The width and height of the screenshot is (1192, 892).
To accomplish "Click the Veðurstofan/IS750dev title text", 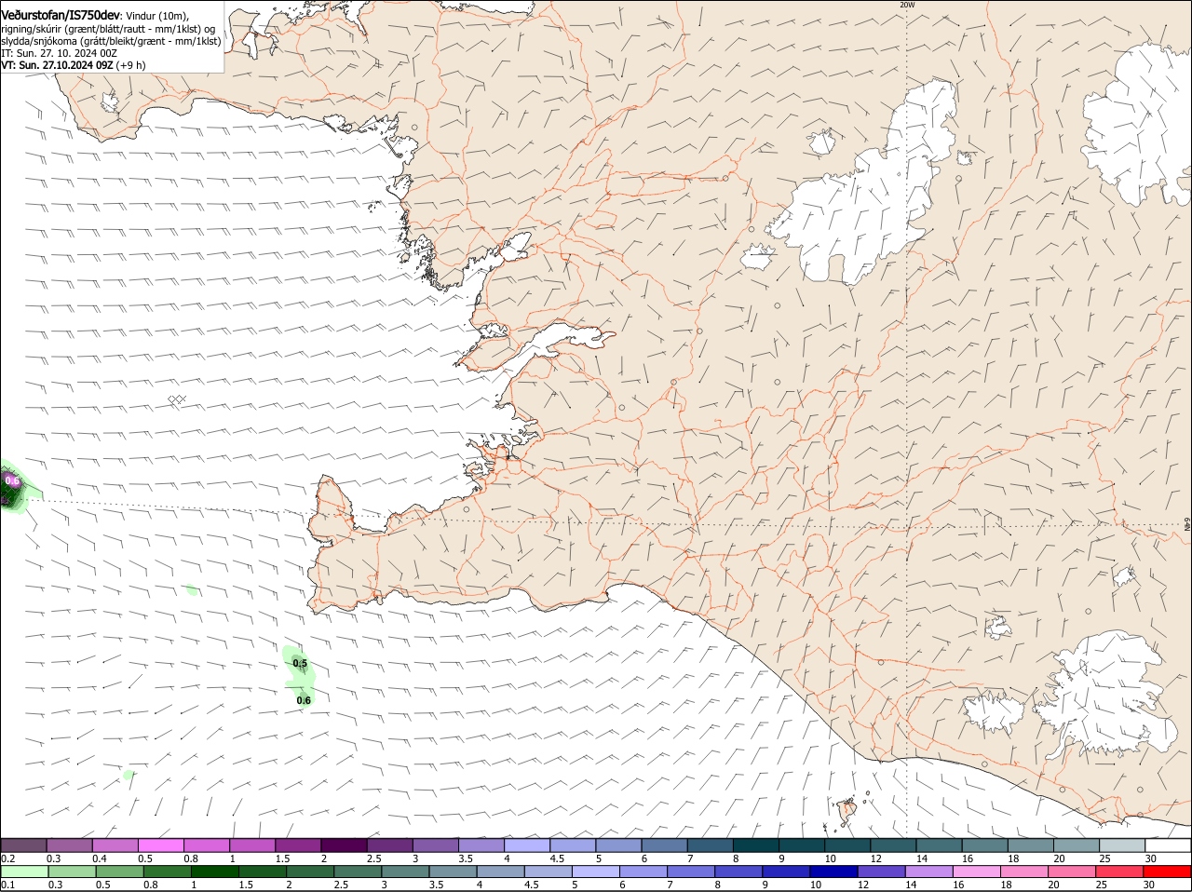I will (x=61, y=15).
